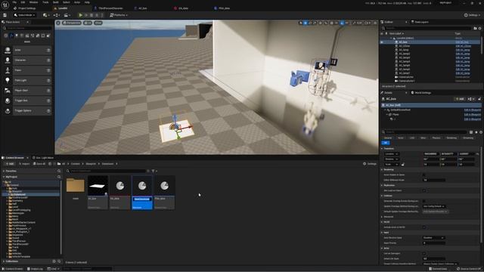Open the Build menu
This screenshot has width=484, height=272.
55,2
